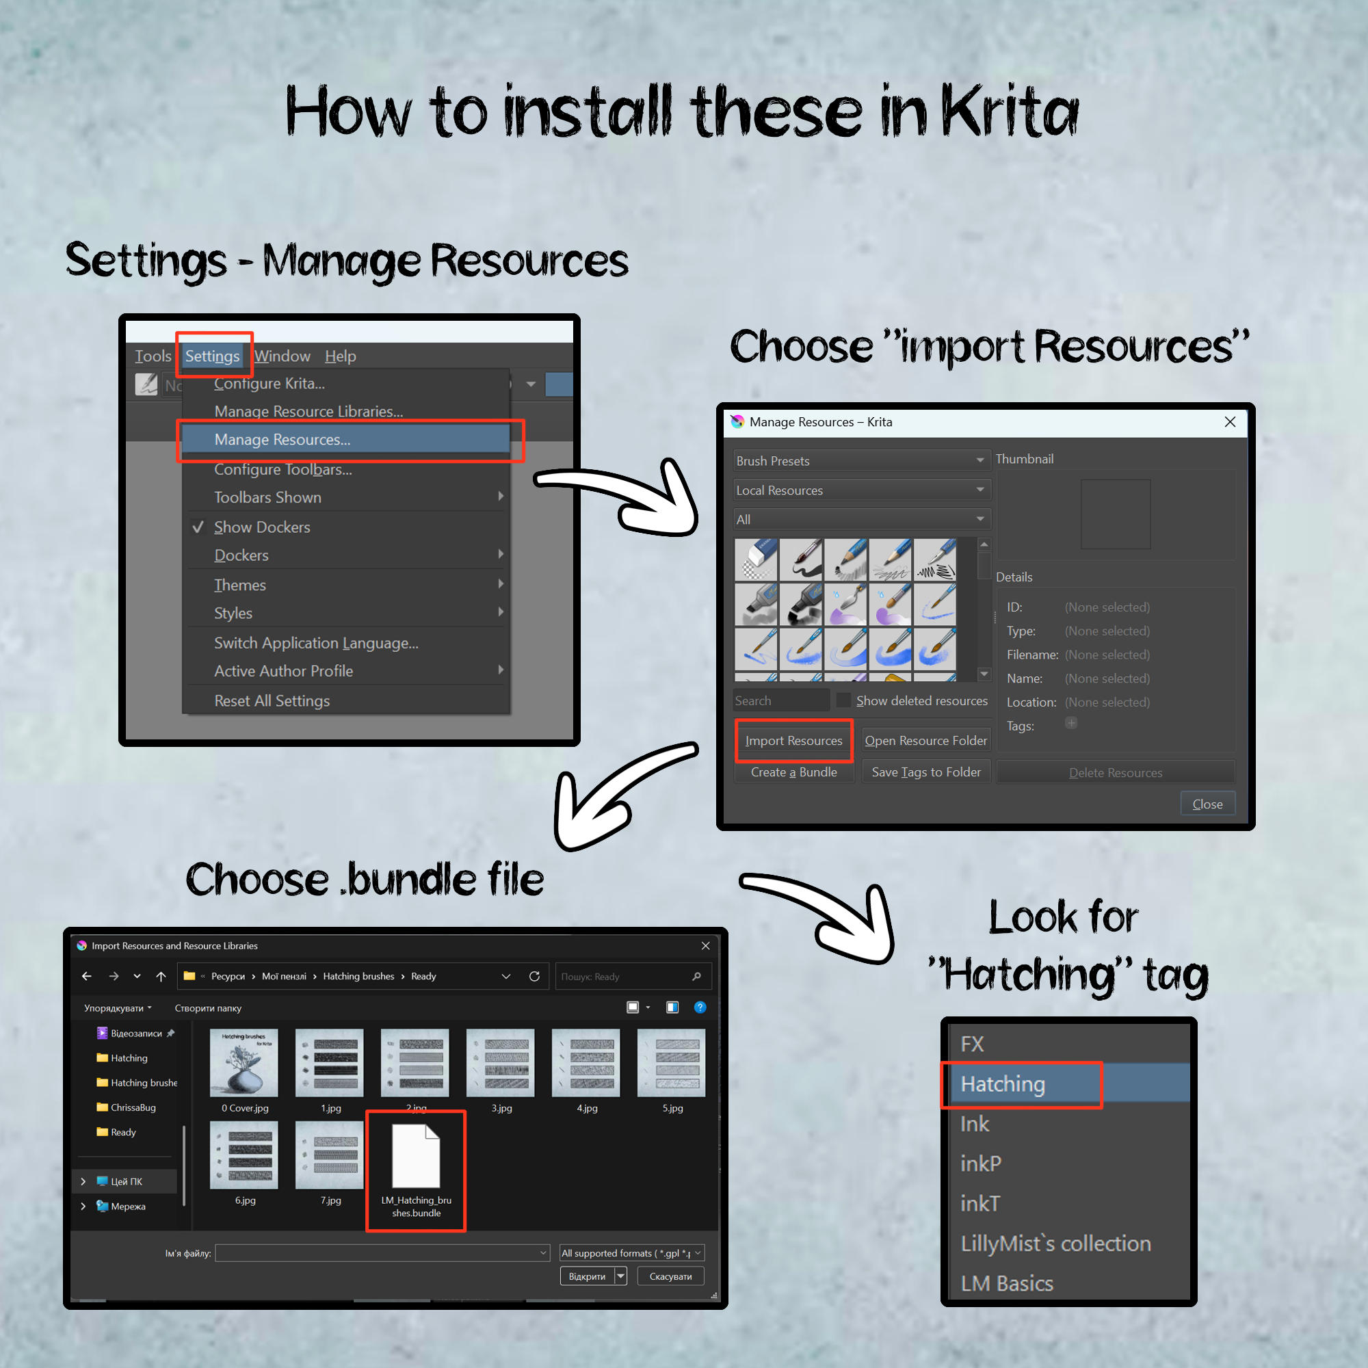Toggle the preview pane icon
The width and height of the screenshot is (1368, 1368).
tap(672, 1008)
